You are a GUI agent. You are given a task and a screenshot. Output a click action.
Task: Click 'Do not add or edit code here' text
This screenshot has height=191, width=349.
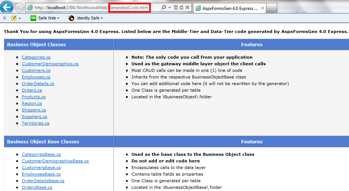166,161
